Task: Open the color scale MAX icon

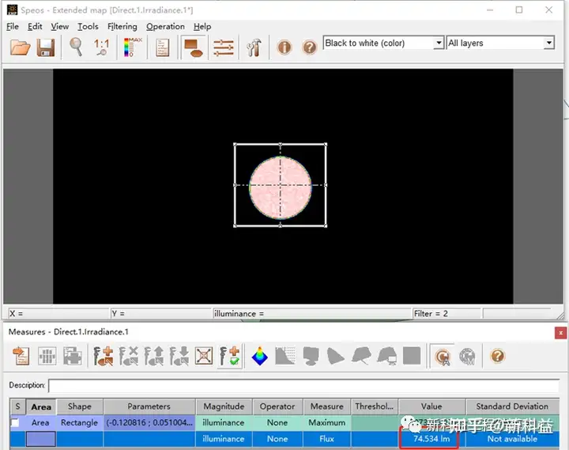Action: click(133, 47)
